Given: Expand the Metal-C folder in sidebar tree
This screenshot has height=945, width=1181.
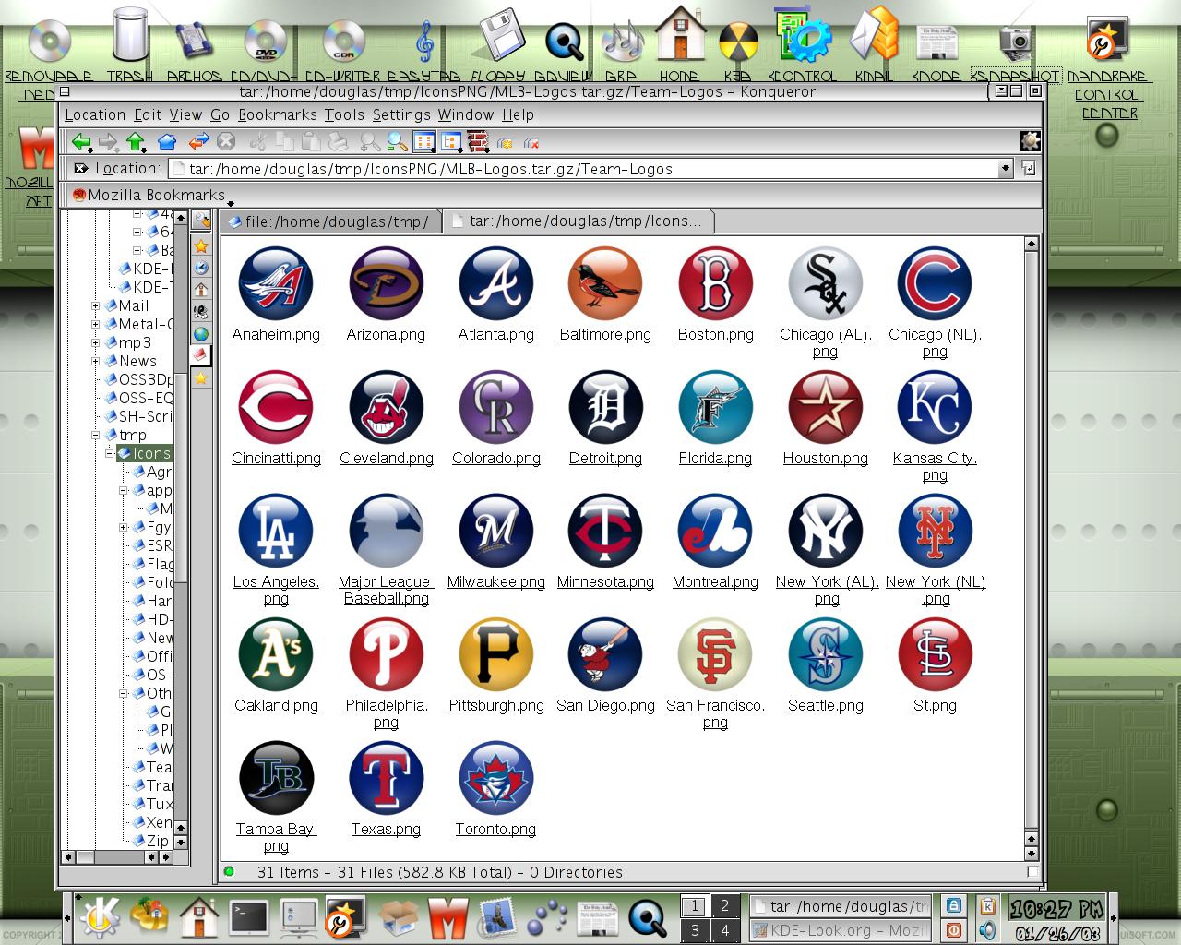Looking at the screenshot, I should [x=96, y=324].
